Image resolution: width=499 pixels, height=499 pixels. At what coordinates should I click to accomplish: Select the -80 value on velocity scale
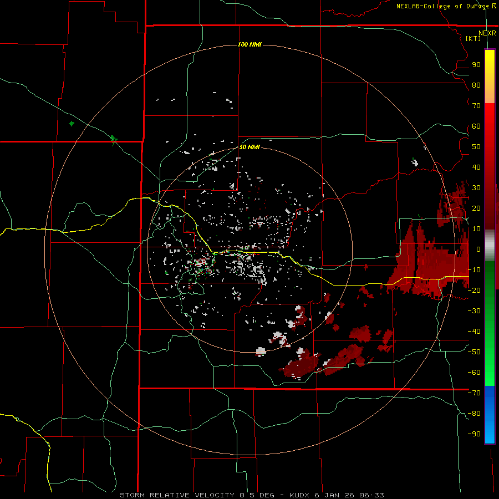coord(474,414)
